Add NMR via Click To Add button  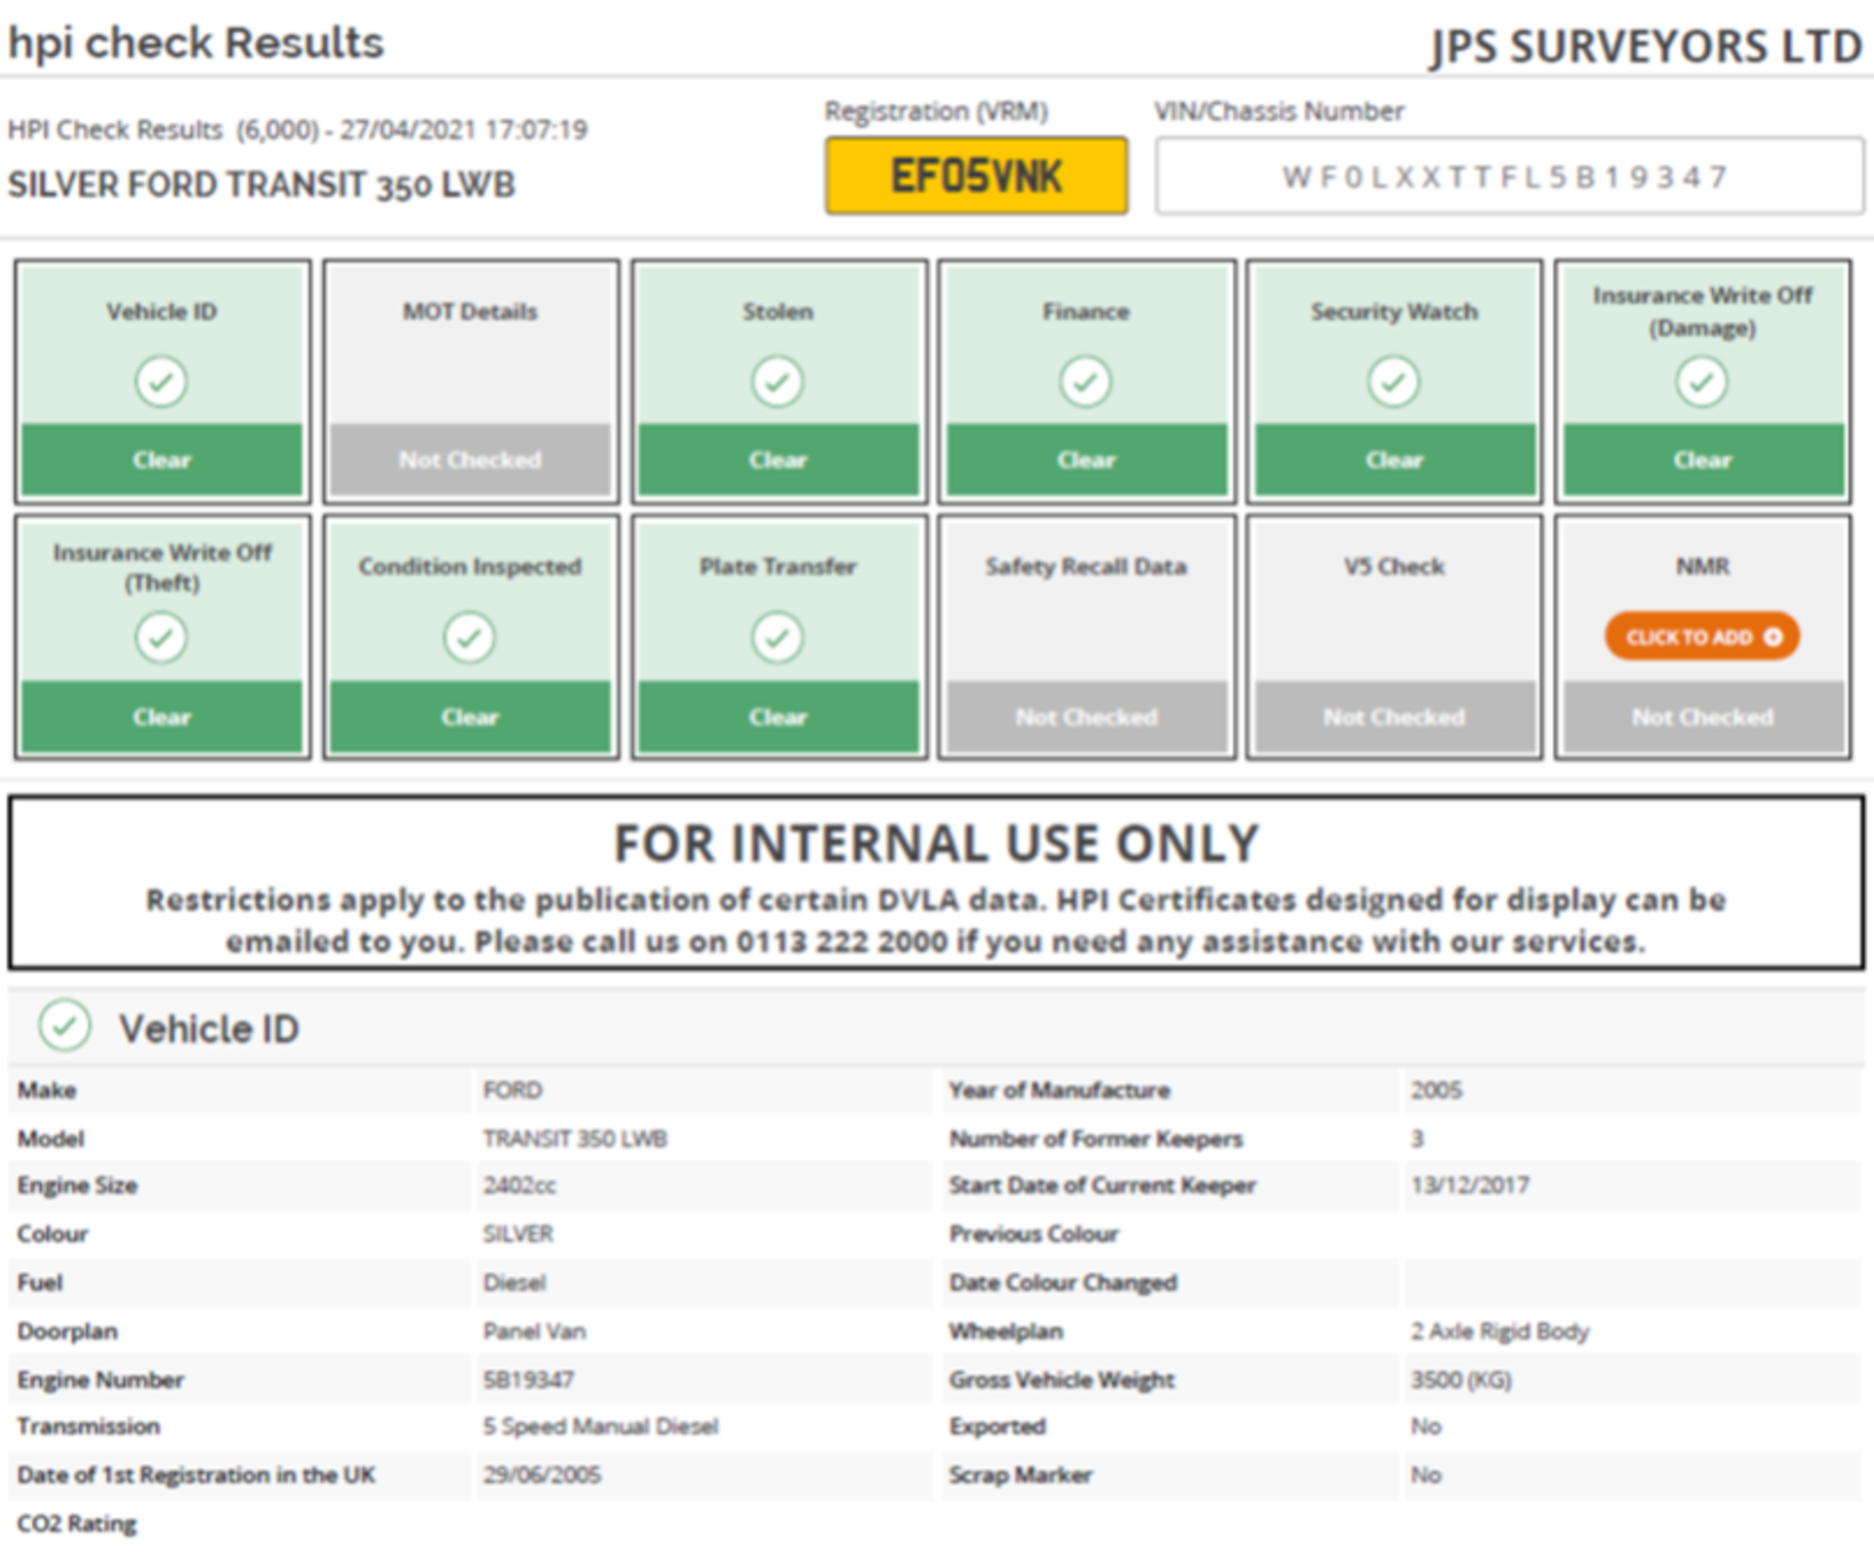1702,636
